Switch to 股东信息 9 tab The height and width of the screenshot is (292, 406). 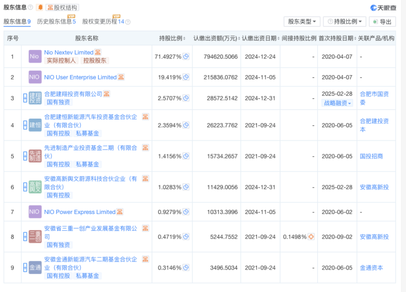17,22
